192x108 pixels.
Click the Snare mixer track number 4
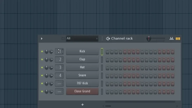coord(59,75)
